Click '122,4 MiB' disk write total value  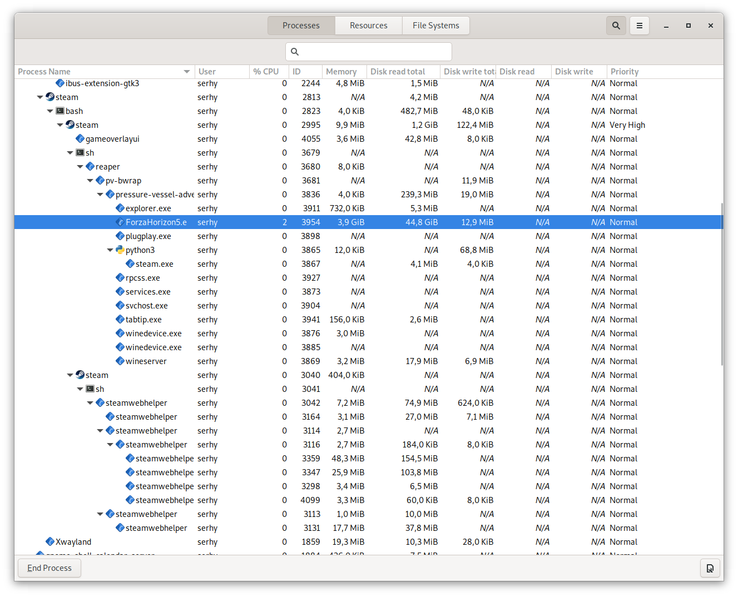point(475,125)
